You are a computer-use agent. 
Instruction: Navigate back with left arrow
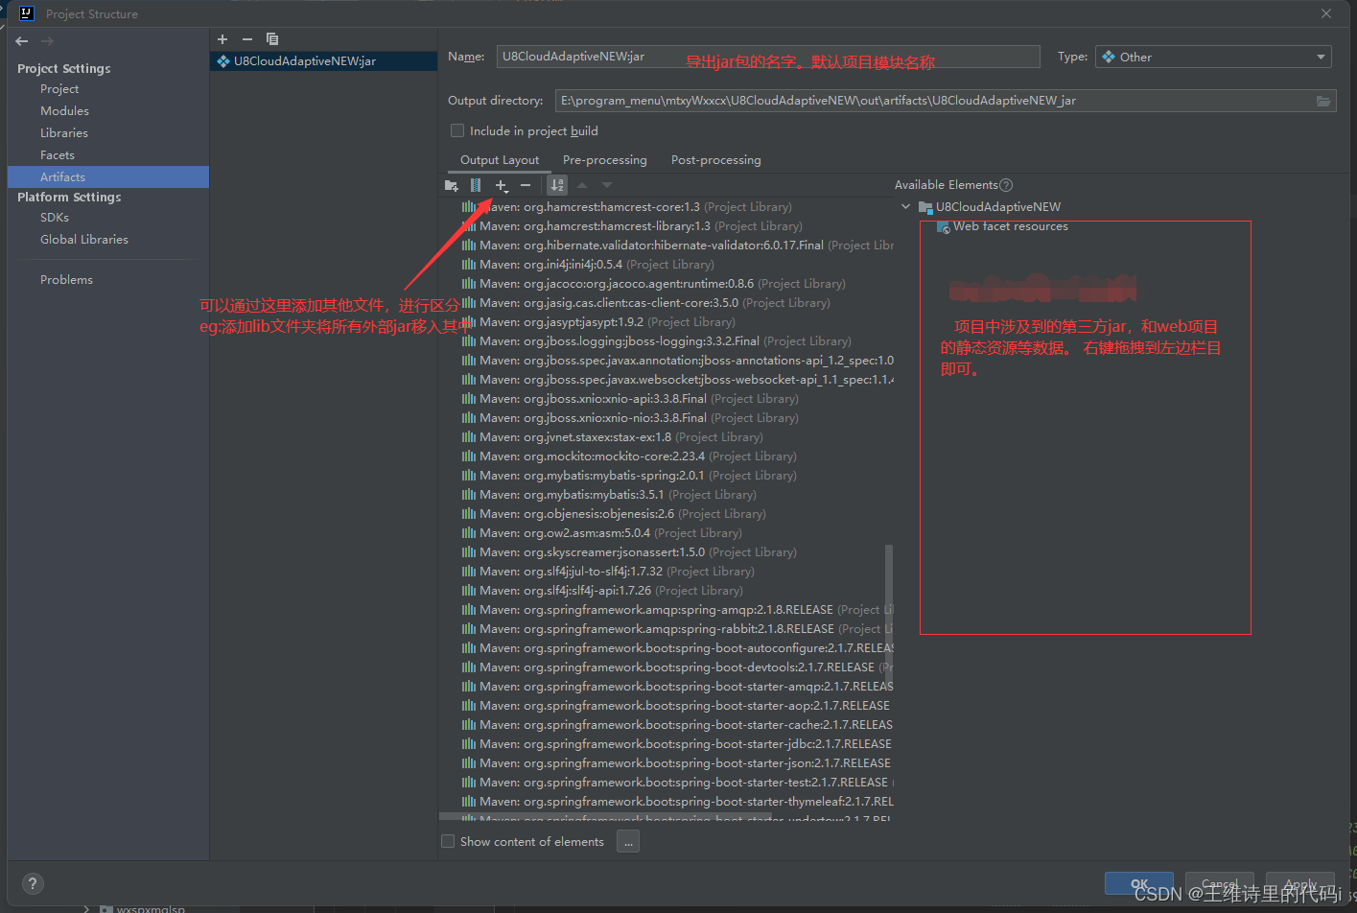point(22,41)
